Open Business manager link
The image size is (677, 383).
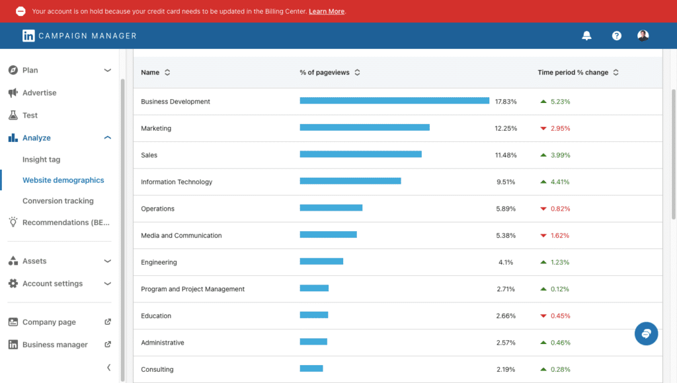[55, 345]
